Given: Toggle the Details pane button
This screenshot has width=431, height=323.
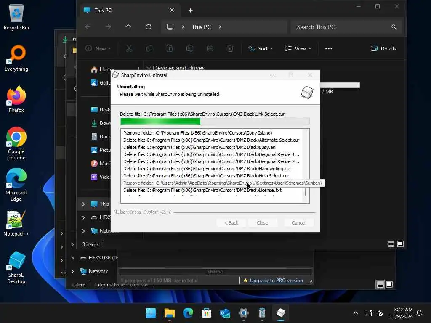Looking at the screenshot, I should pyautogui.click(x=383, y=49).
